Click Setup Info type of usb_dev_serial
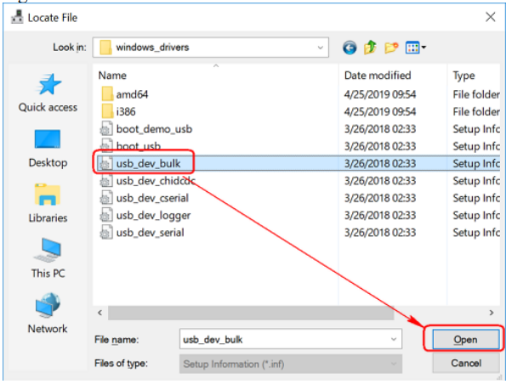This screenshot has width=506, height=384. (x=476, y=233)
